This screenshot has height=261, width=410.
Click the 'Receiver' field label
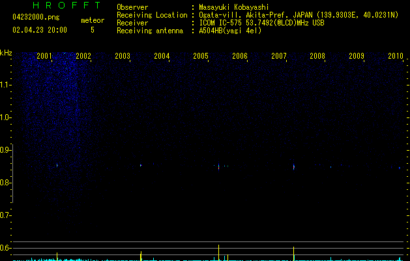click(132, 23)
